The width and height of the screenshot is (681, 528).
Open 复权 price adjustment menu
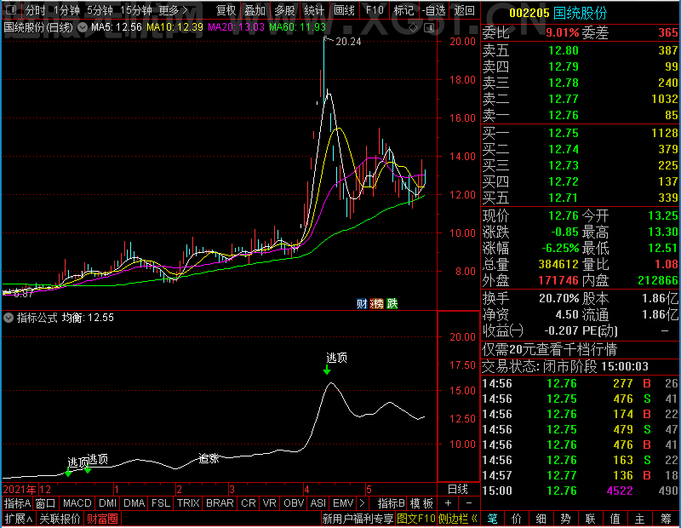(226, 10)
